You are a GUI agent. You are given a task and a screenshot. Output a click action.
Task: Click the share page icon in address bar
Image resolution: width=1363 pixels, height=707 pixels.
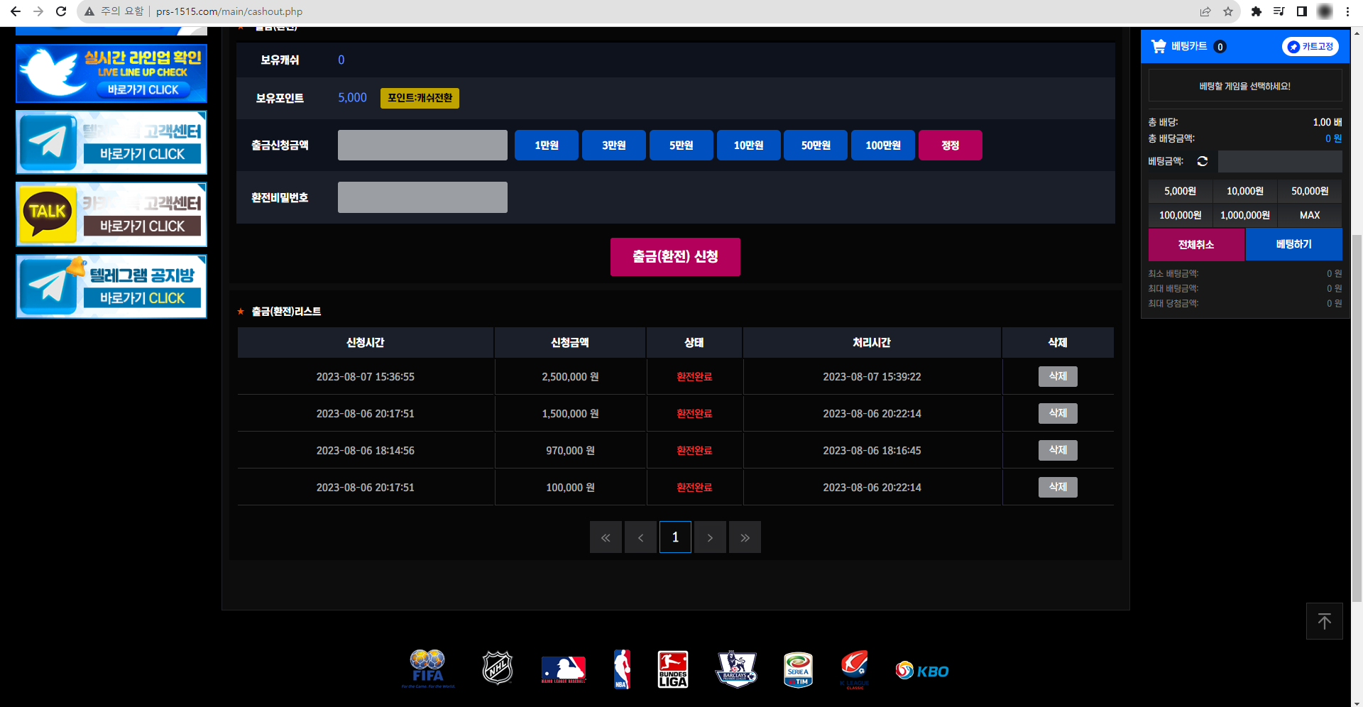[1205, 11]
